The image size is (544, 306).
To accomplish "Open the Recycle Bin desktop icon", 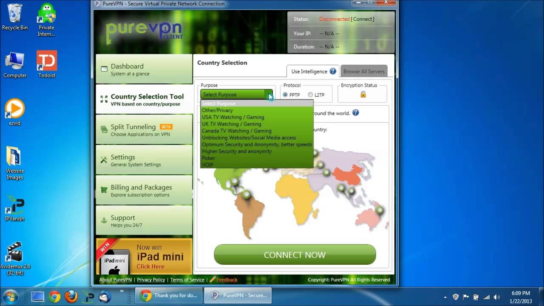I will [x=14, y=17].
